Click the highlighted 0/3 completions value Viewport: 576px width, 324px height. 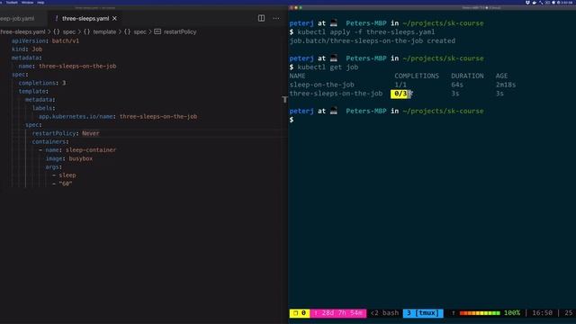tap(400, 94)
